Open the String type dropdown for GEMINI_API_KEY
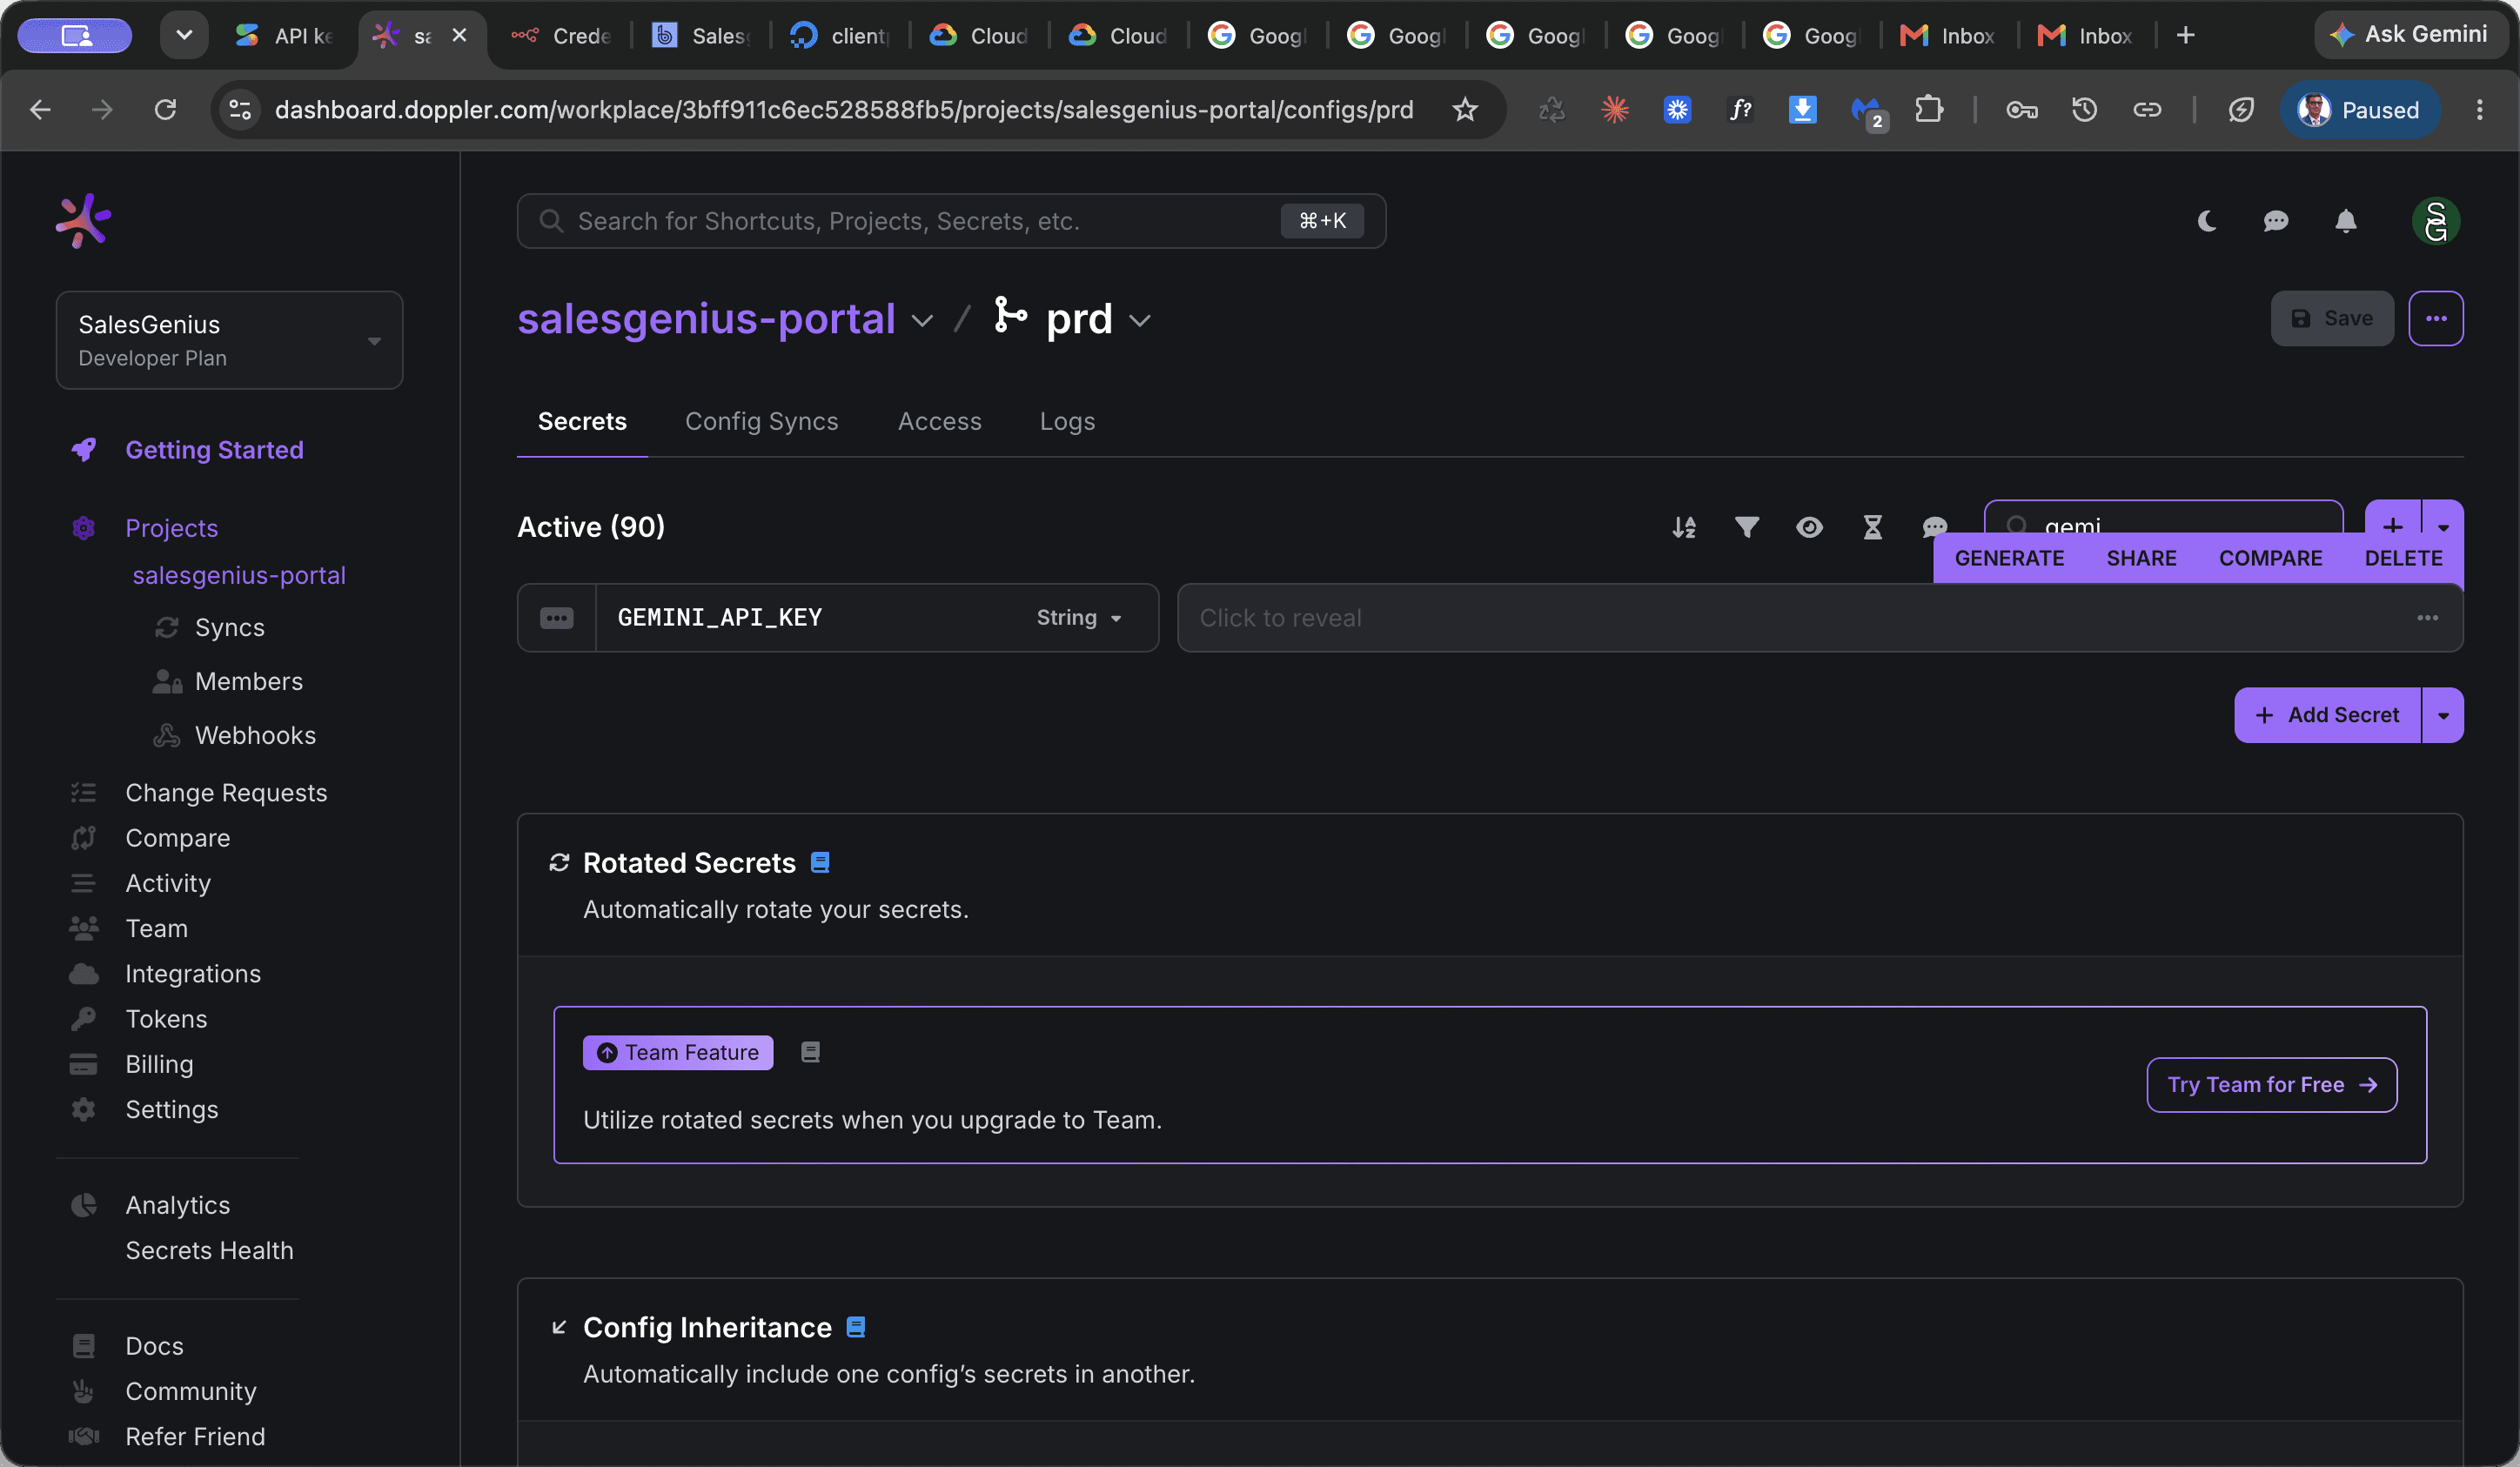 coord(1079,618)
